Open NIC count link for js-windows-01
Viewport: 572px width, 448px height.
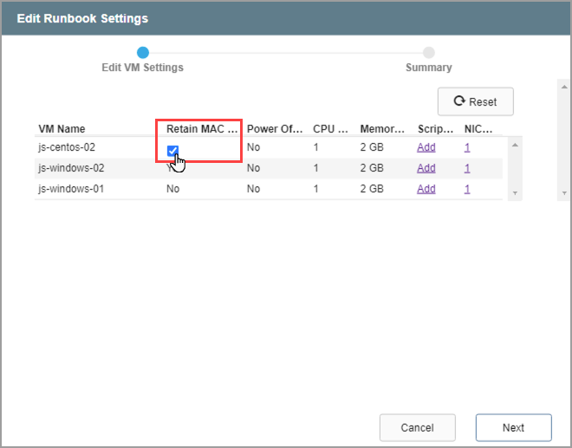coord(467,189)
